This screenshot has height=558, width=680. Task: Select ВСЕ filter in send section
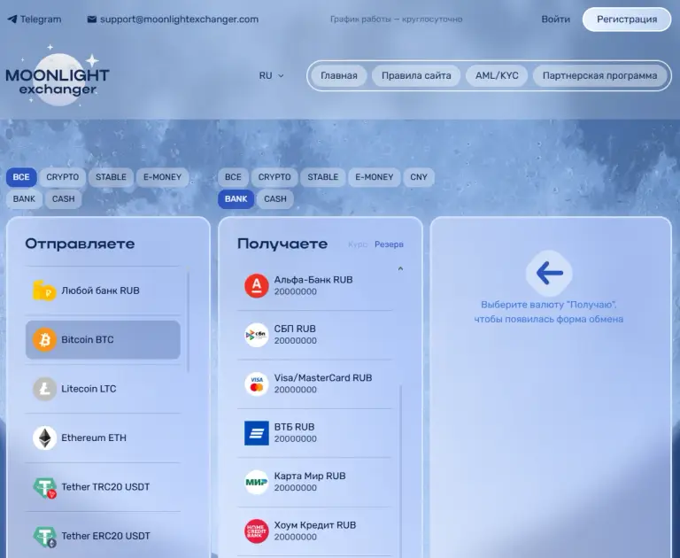21,177
